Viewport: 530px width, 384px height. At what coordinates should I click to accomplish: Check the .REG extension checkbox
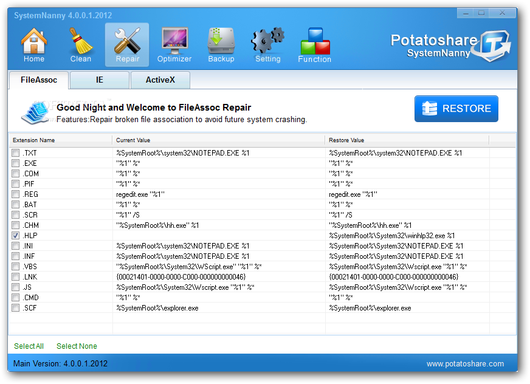[16, 194]
